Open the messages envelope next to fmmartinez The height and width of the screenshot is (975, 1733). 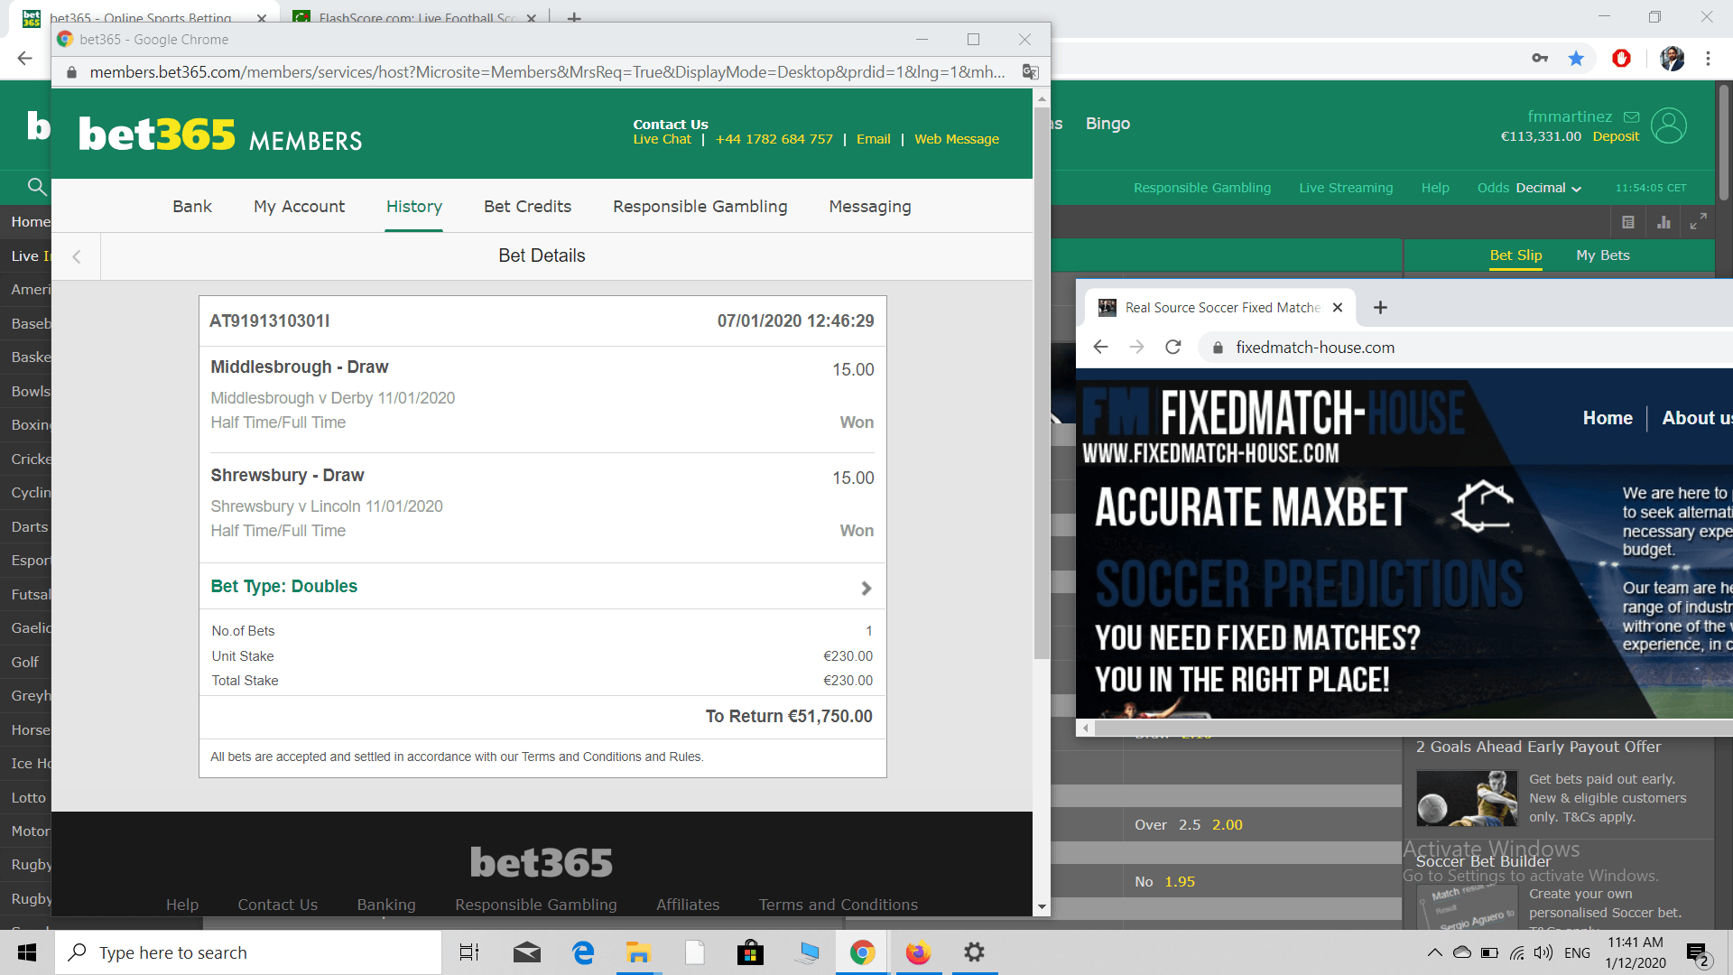(x=1631, y=116)
